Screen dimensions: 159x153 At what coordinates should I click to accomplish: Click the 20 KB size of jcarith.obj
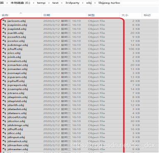coord(135,33)
